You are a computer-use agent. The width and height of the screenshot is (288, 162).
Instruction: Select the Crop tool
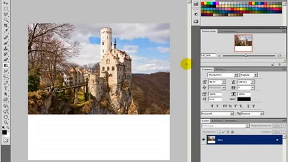point(5,25)
